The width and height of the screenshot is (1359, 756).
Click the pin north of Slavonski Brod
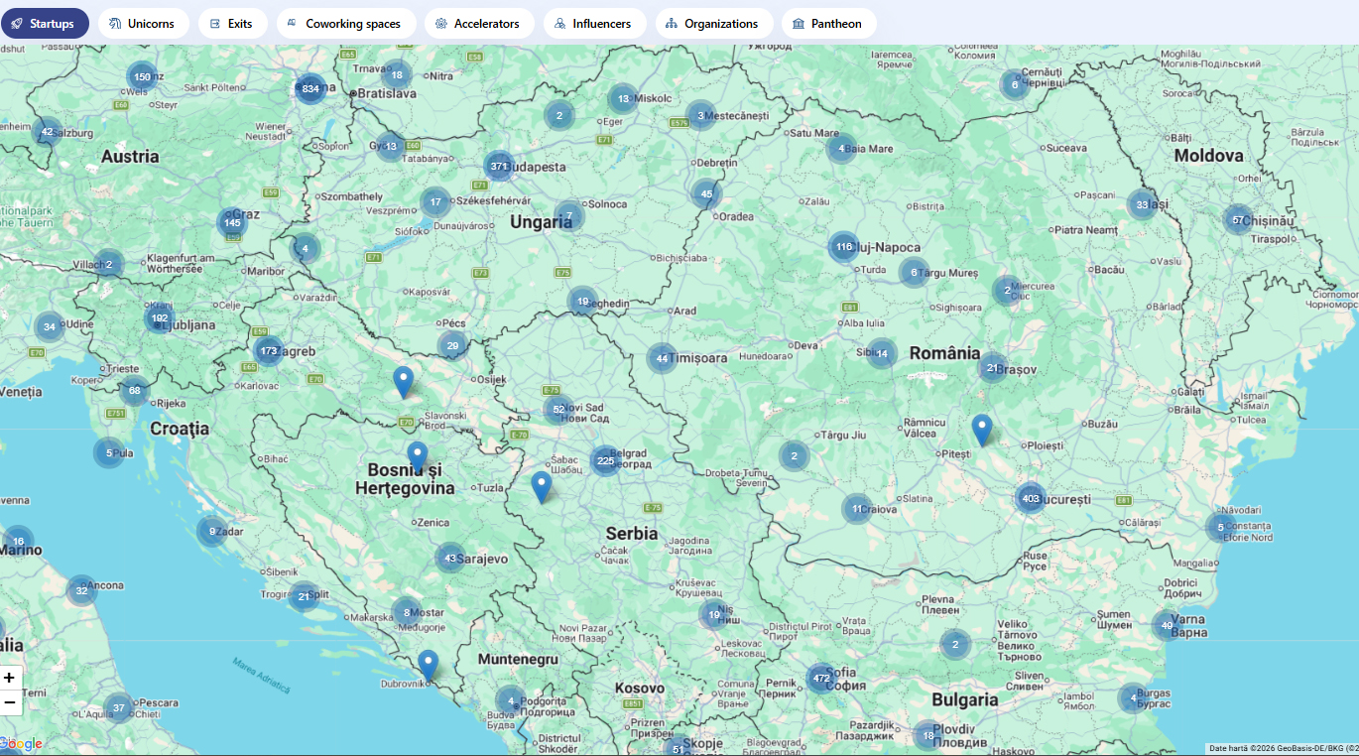(x=403, y=380)
